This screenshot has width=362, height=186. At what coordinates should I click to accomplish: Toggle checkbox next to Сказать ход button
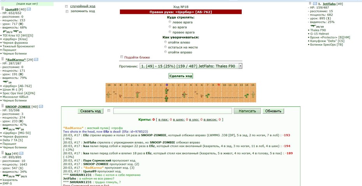coord(109,111)
